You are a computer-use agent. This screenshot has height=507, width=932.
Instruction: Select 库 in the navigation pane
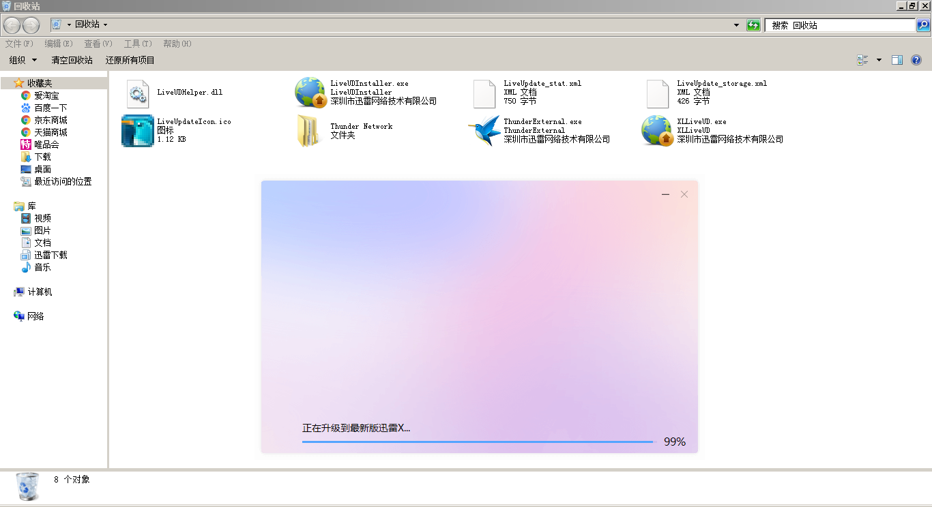[31, 206]
